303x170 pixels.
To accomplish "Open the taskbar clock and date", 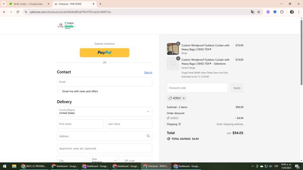I will (286, 166).
